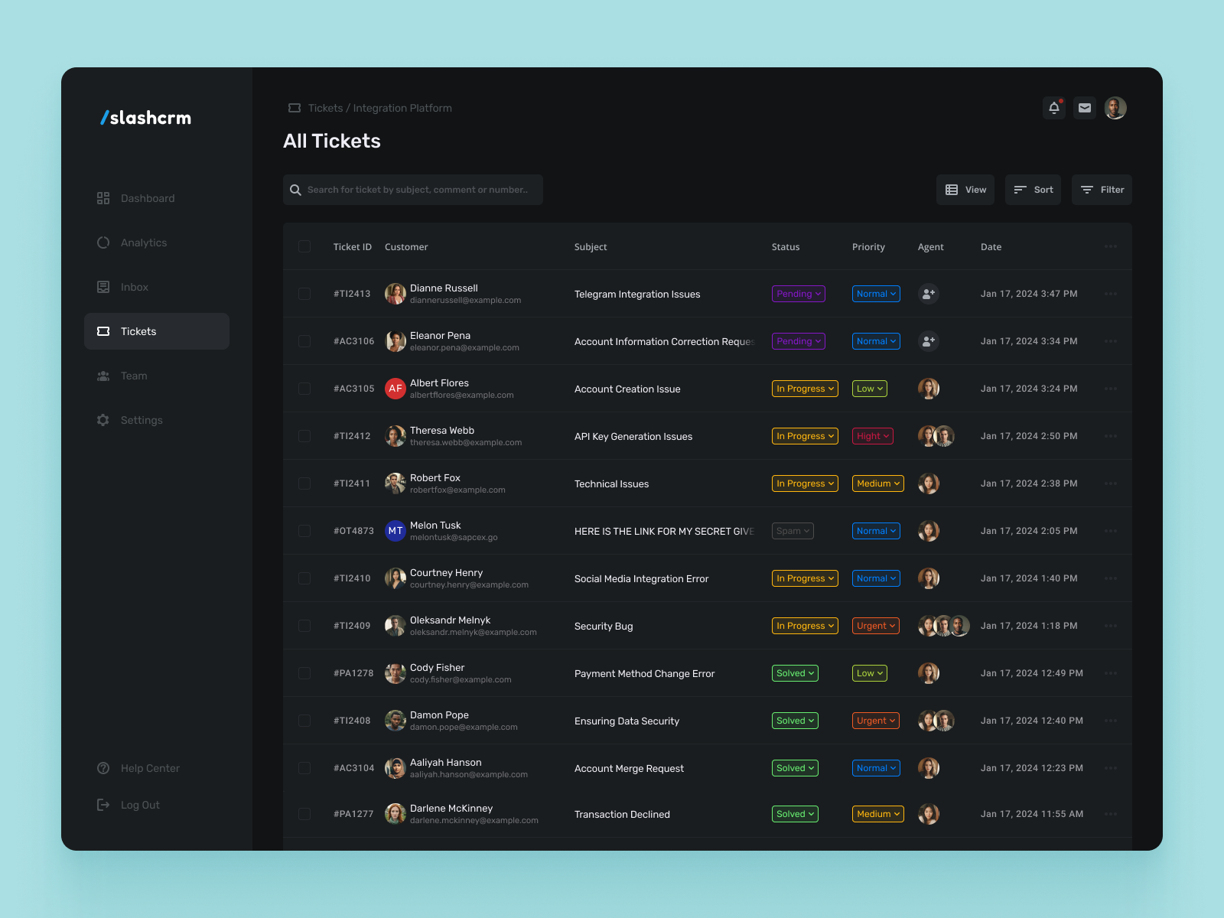1224x918 pixels.
Task: Open the Pending status dropdown for Eleanor Pena
Action: tap(798, 341)
